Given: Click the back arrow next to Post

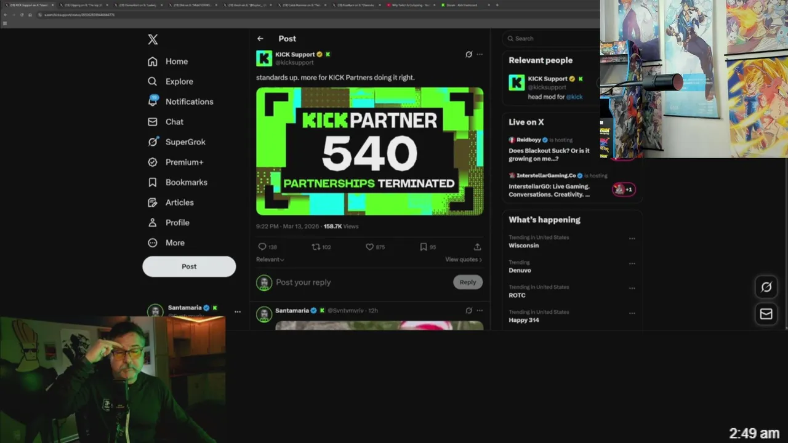Looking at the screenshot, I should 260,39.
